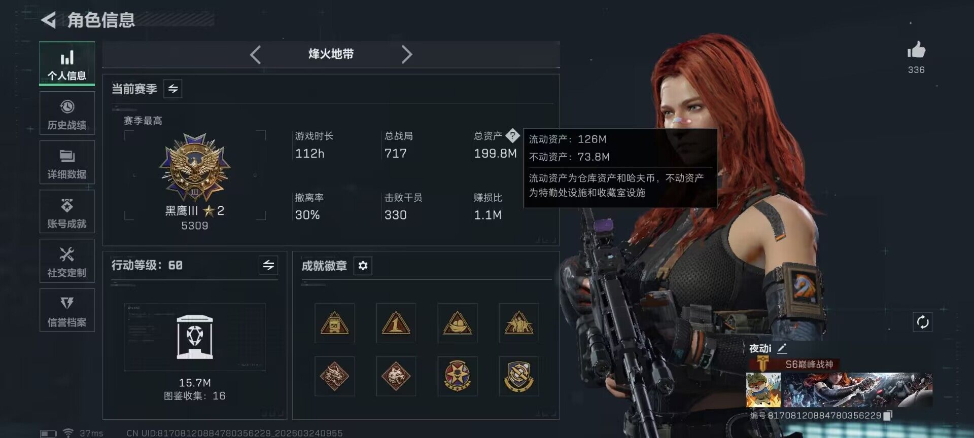Switch to previous game mode with left chevron
Image resolution: width=974 pixels, height=438 pixels.
click(256, 54)
